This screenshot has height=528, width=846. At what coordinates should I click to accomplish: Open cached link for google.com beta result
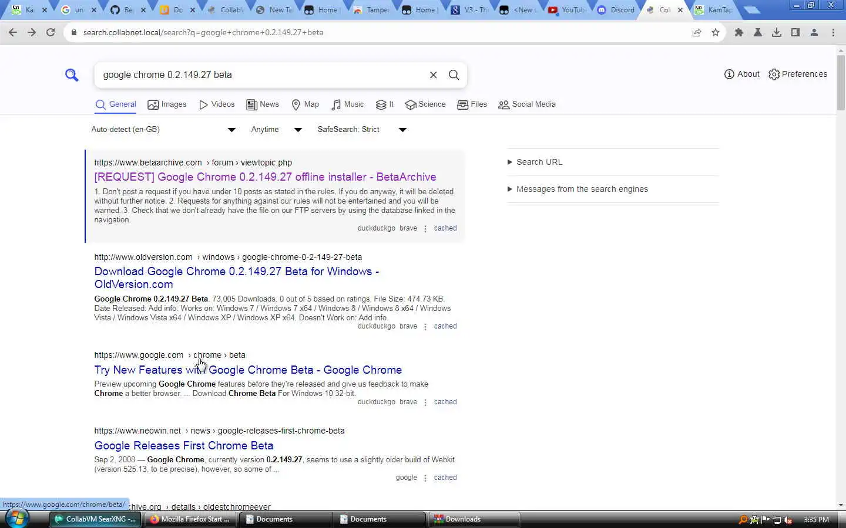(445, 402)
